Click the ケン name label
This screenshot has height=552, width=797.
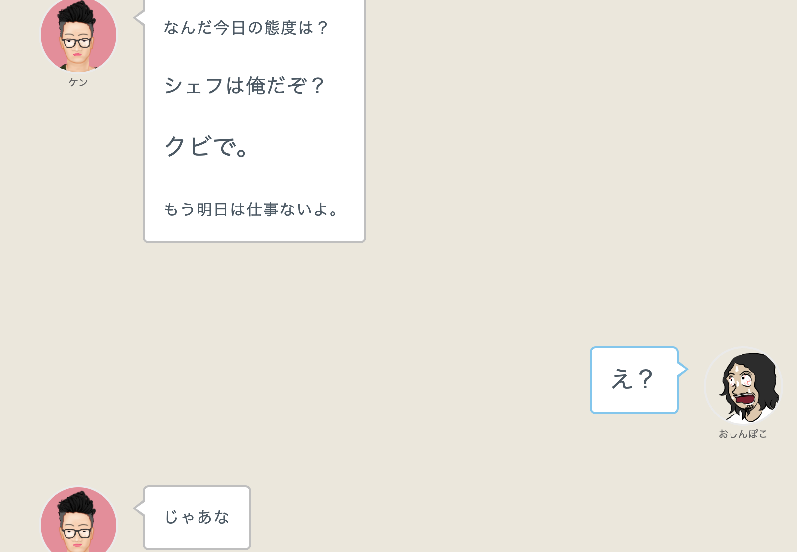coord(78,82)
